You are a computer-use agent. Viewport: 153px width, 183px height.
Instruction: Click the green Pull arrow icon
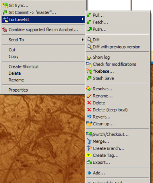point(89,15)
